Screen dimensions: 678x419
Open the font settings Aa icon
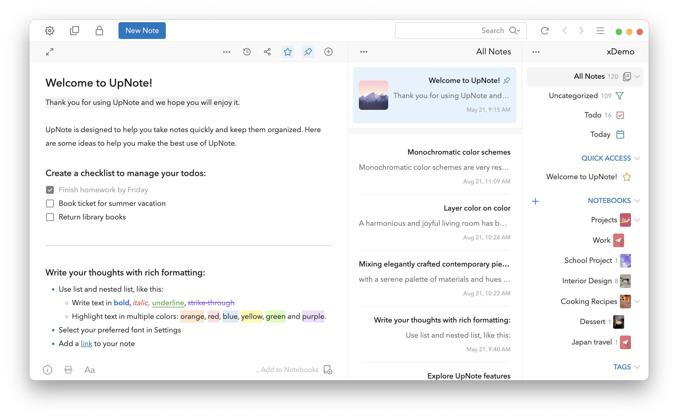(89, 370)
